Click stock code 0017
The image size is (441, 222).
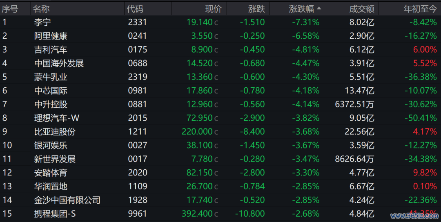[x=138, y=159]
